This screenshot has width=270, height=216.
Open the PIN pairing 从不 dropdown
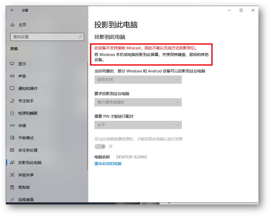pos(138,125)
